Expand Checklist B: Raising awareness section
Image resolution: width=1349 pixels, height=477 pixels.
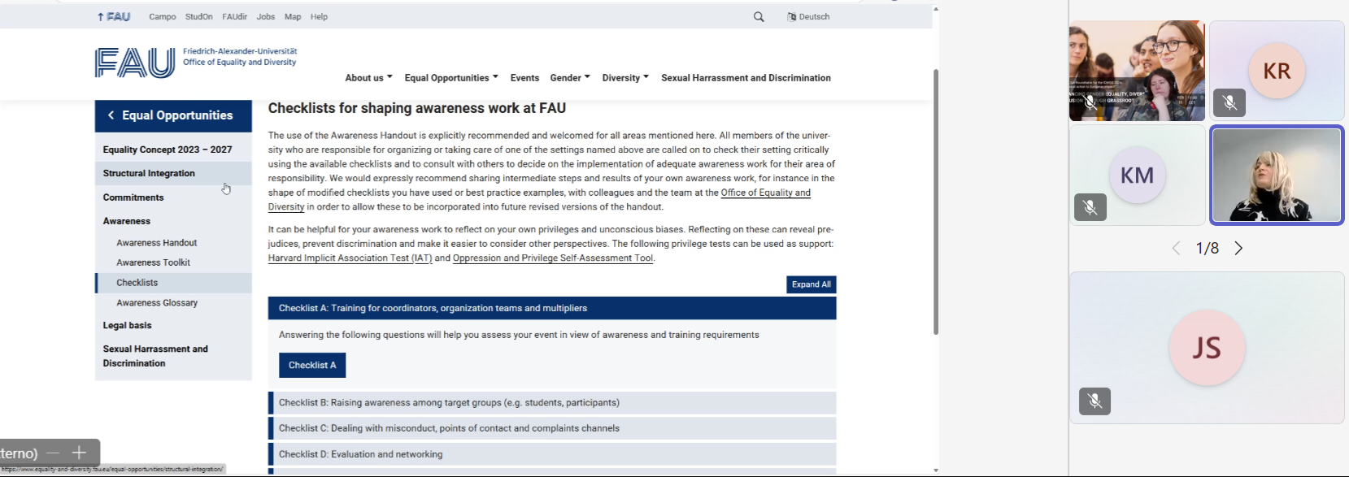[449, 403]
